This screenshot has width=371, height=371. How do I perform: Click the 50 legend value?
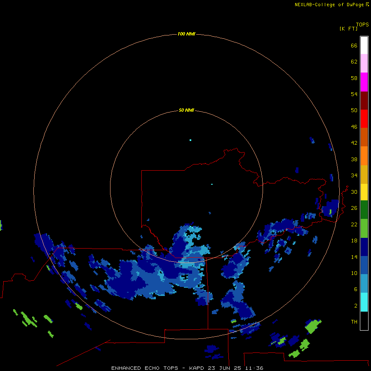[x=354, y=110]
